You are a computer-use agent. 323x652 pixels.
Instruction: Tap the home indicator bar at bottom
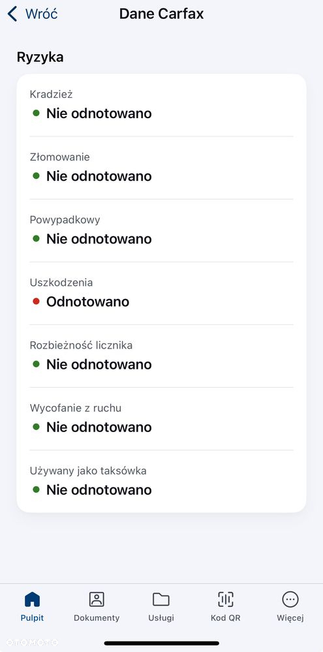[161, 644]
